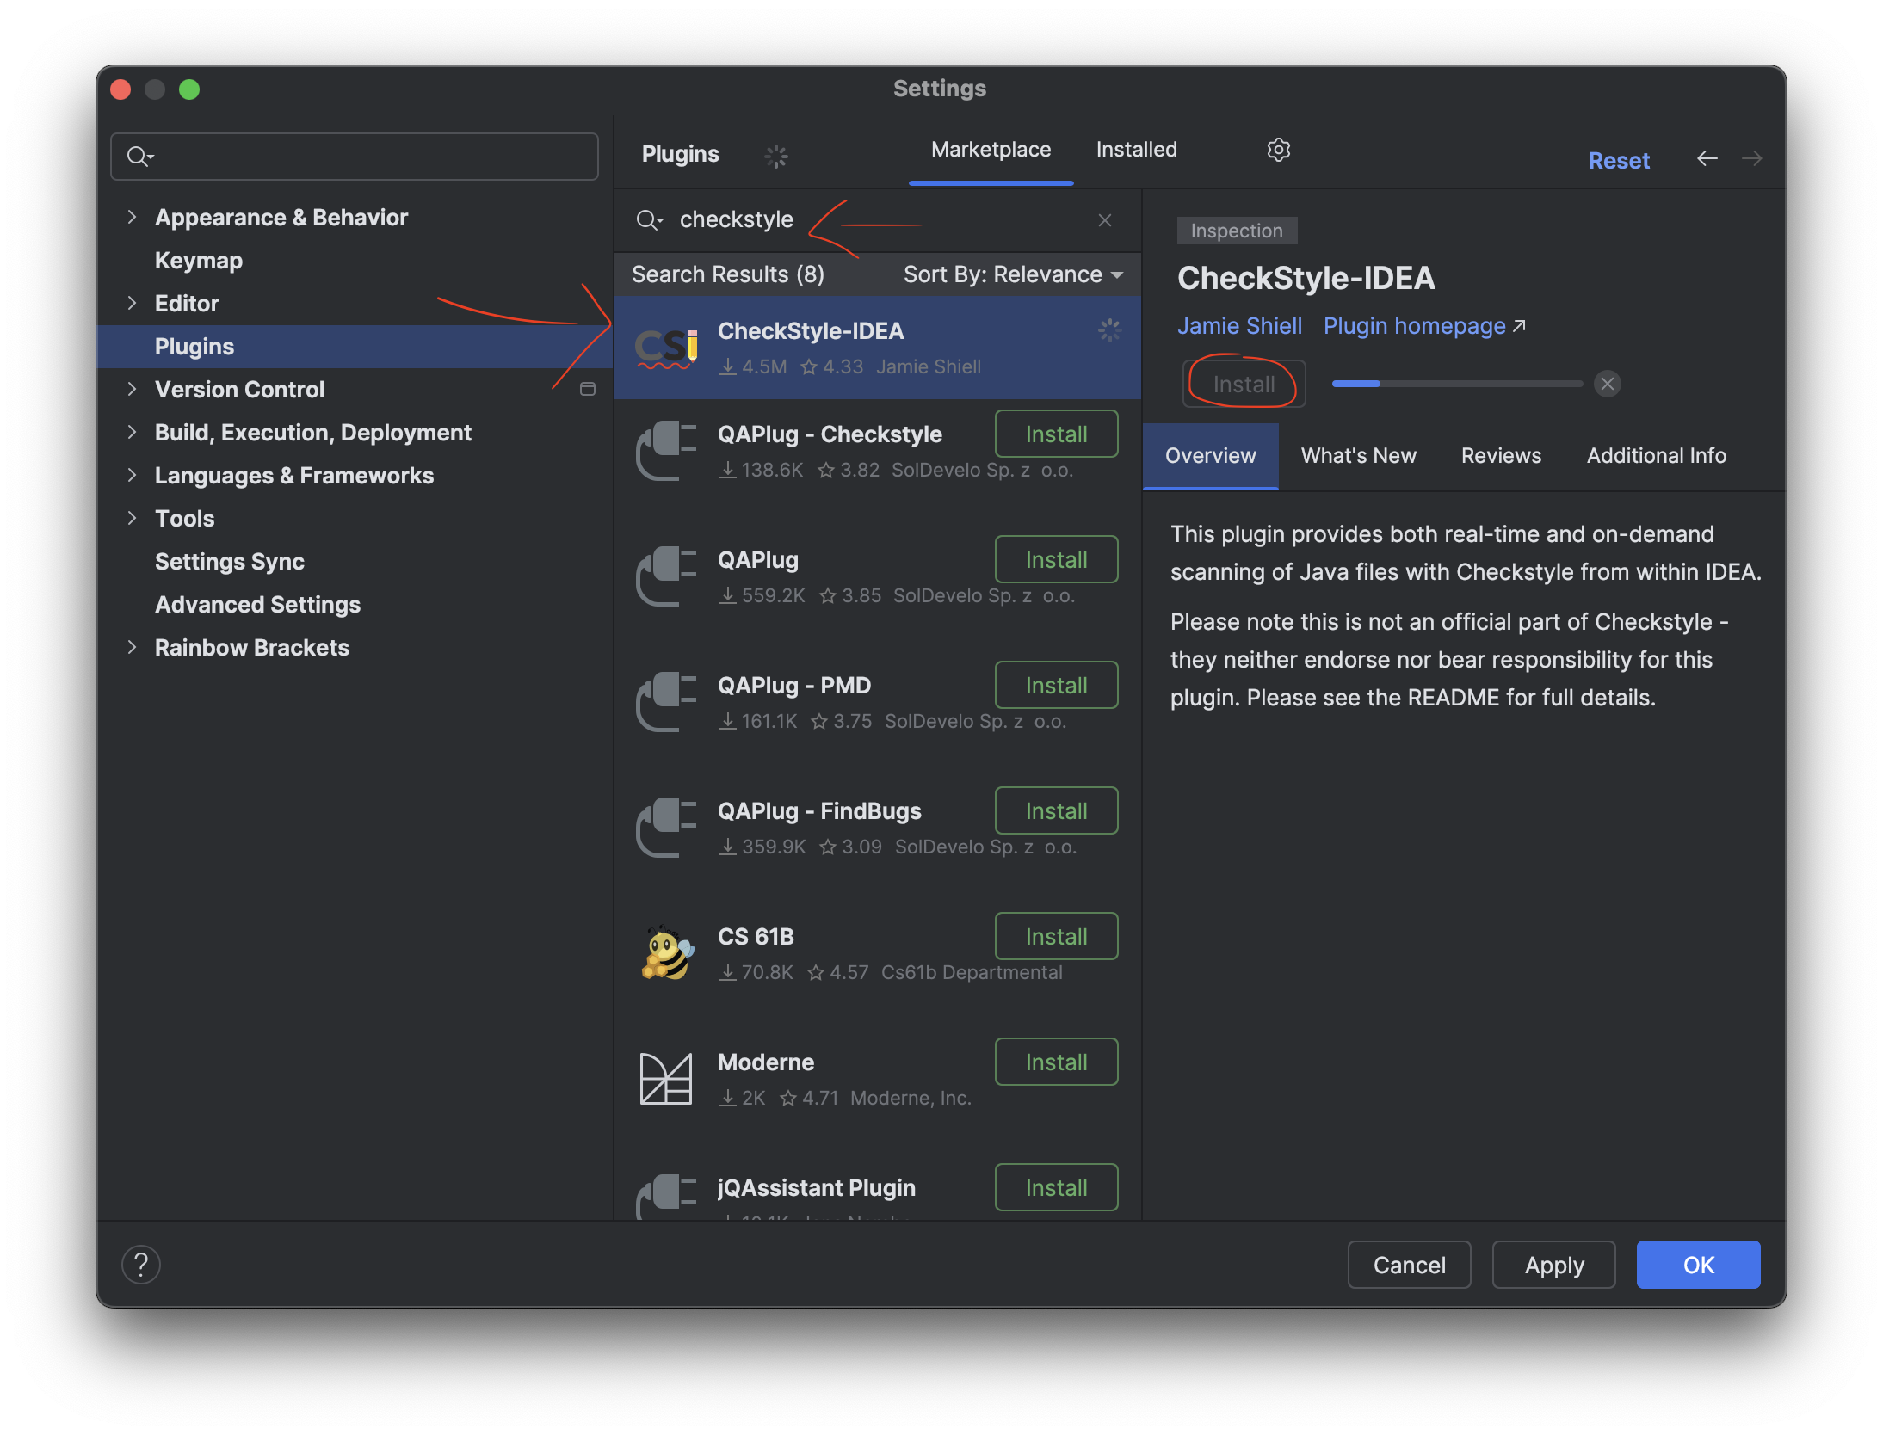Expand the Build, Execution, Deployment section
The width and height of the screenshot is (1883, 1435).
(x=134, y=431)
